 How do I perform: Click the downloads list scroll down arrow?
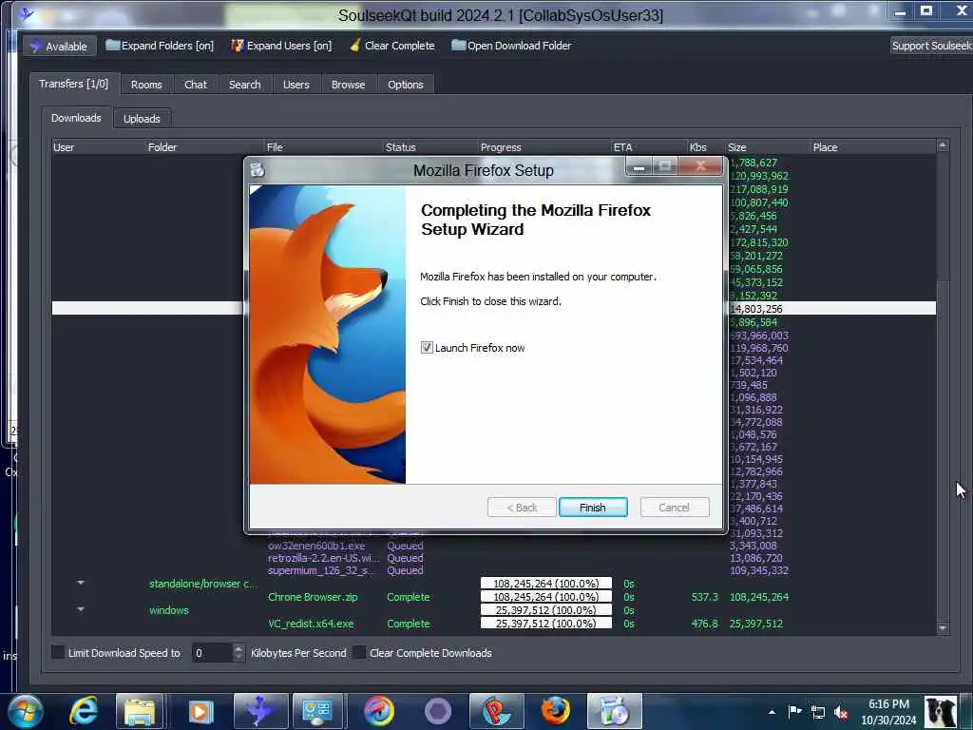point(943,628)
